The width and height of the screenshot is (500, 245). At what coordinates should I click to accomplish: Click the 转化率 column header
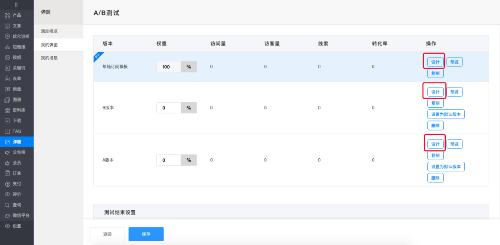point(380,43)
